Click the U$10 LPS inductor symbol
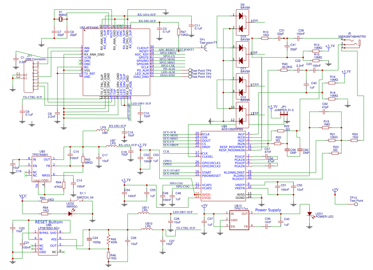This screenshot has height=270, width=373. [x=147, y=229]
